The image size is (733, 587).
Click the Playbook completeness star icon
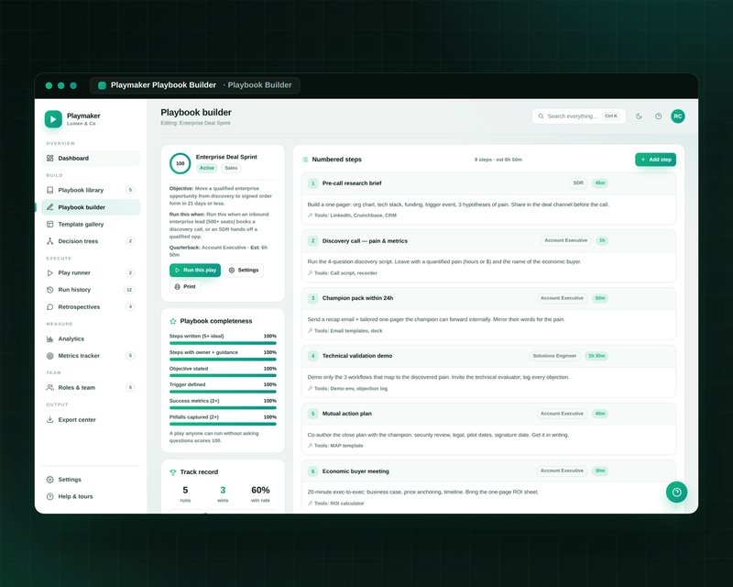click(173, 321)
